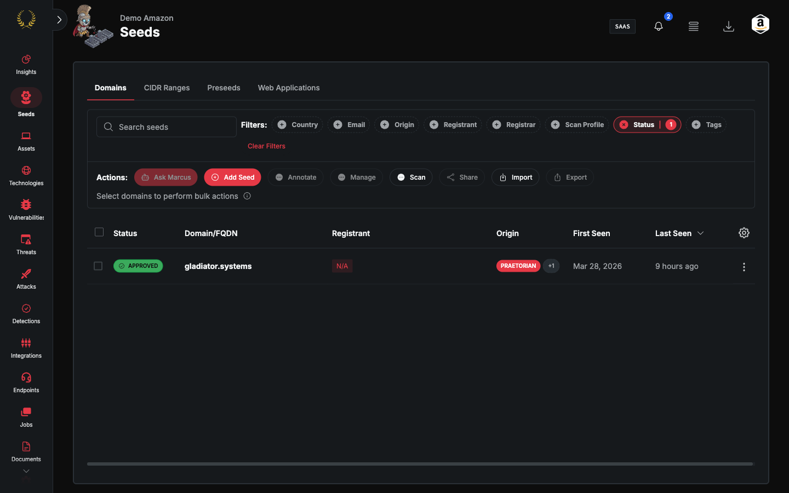The image size is (789, 493).
Task: Open the Scan Profile filter
Action: click(x=577, y=125)
